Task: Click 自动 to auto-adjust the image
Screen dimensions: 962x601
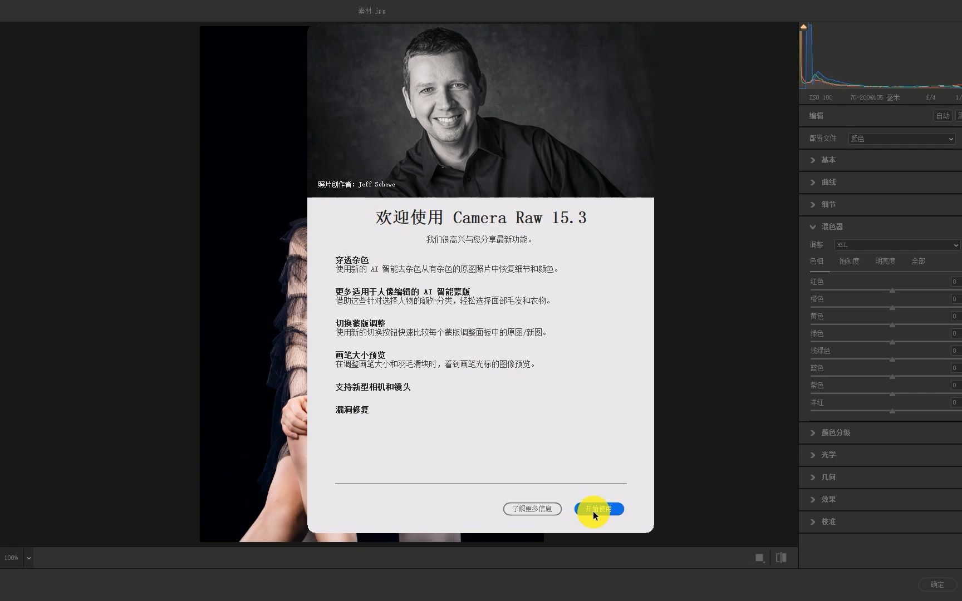Action: tap(943, 116)
